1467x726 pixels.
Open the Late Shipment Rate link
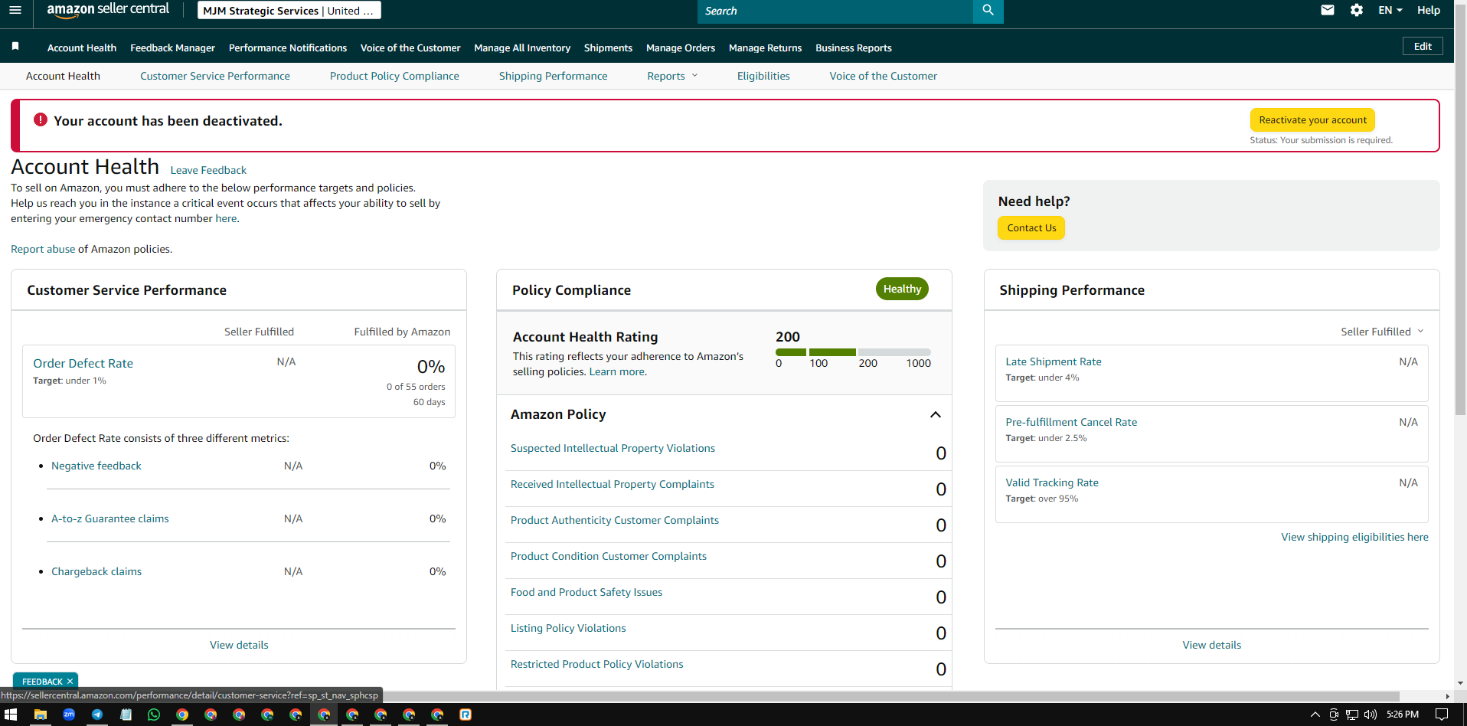tap(1054, 361)
